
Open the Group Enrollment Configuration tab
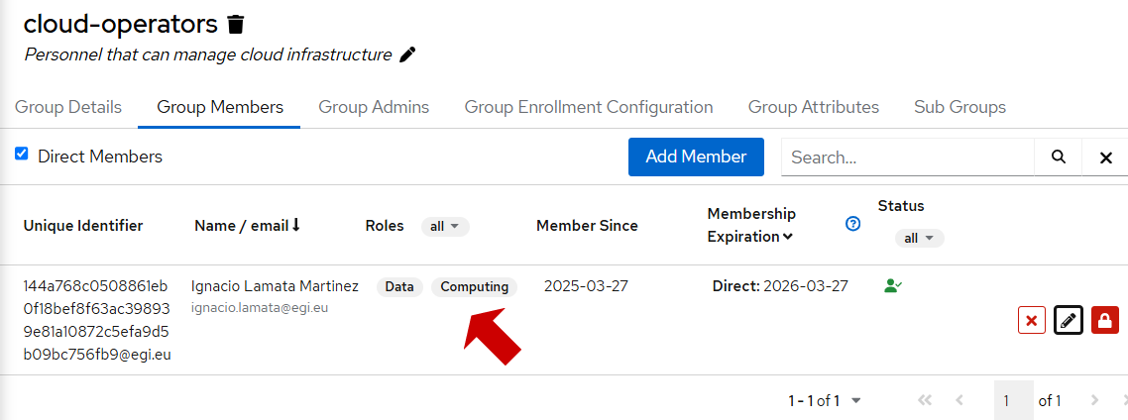pyautogui.click(x=589, y=107)
